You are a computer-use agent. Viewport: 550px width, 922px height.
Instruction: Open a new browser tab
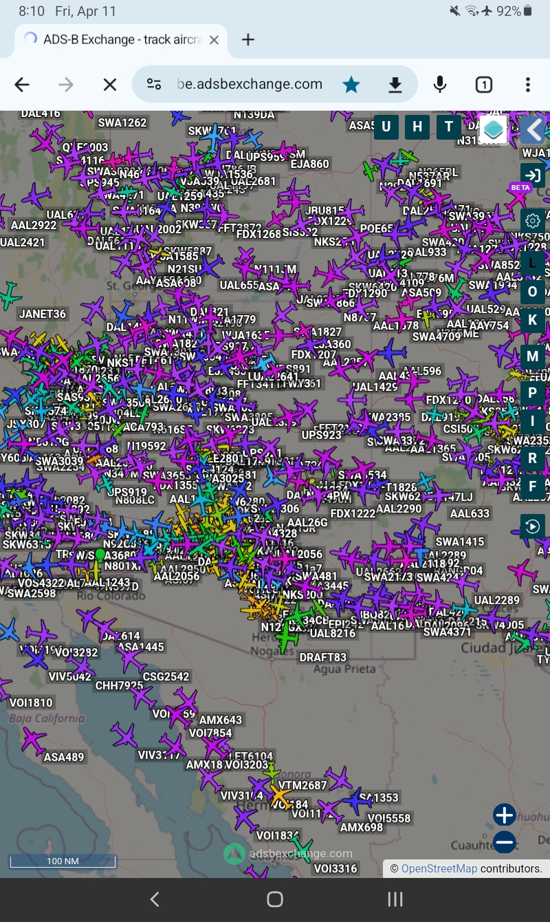[x=248, y=40]
